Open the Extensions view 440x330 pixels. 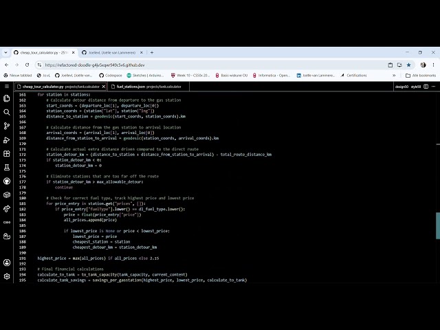7,153
